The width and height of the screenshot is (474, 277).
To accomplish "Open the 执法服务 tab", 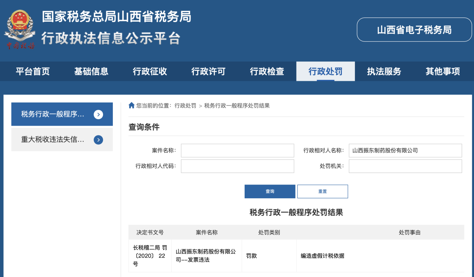I will click(384, 71).
